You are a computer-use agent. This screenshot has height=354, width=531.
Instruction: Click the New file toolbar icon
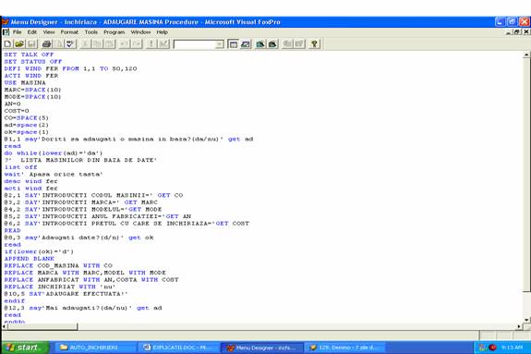coord(7,43)
